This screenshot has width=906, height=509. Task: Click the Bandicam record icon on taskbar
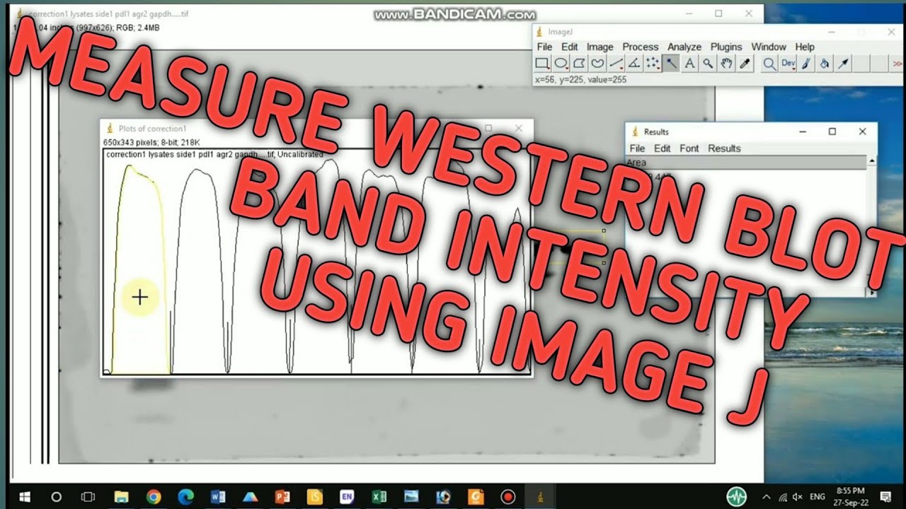coord(508,496)
